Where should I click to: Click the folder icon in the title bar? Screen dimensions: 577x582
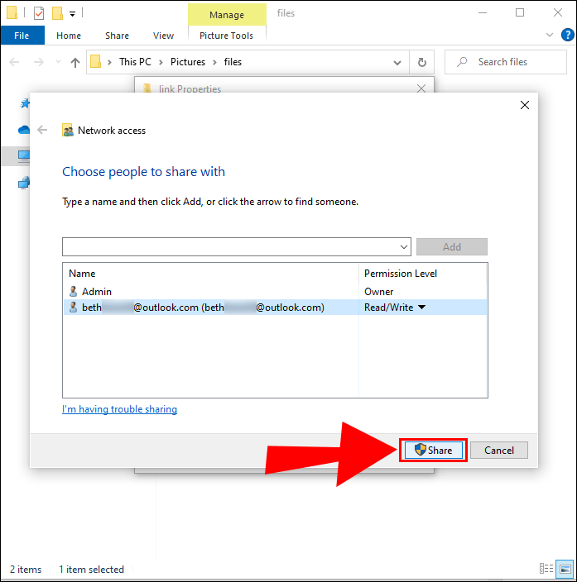click(12, 12)
